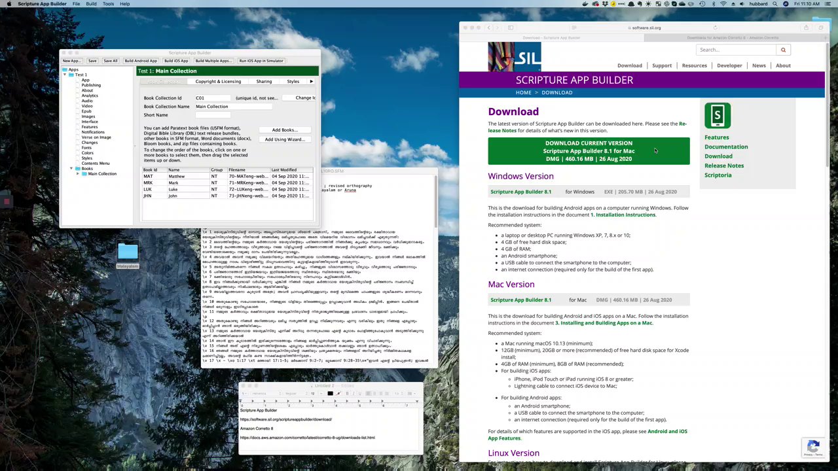The image size is (838, 471).
Task: Click the Test 1 folder icon in tree
Action: 71,75
